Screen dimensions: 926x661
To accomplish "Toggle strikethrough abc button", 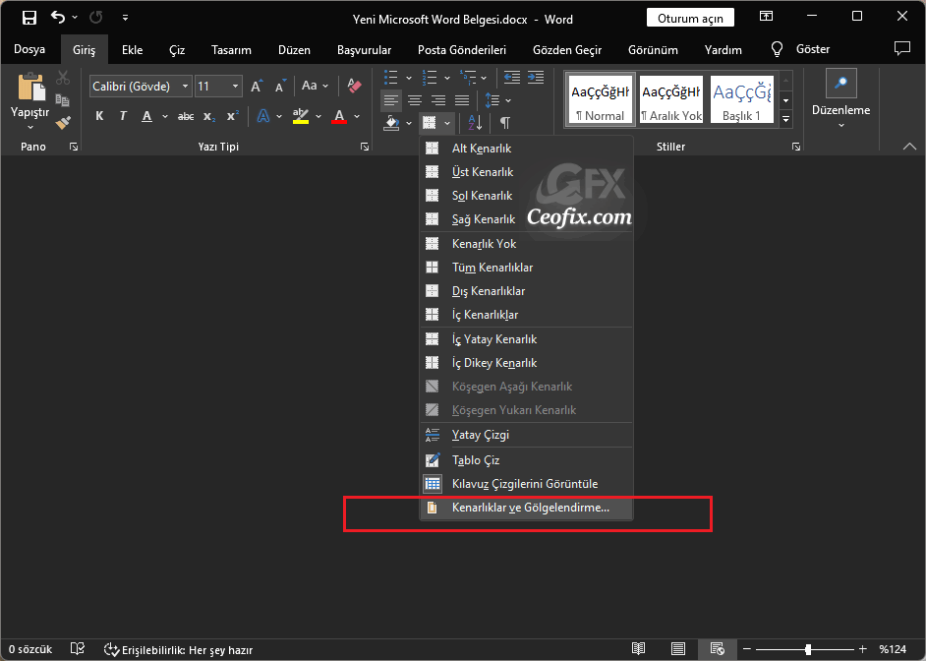I will point(186,116).
